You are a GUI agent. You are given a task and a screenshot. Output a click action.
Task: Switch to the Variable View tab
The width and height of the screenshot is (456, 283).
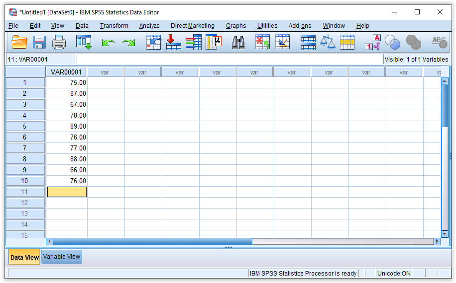[x=62, y=257]
